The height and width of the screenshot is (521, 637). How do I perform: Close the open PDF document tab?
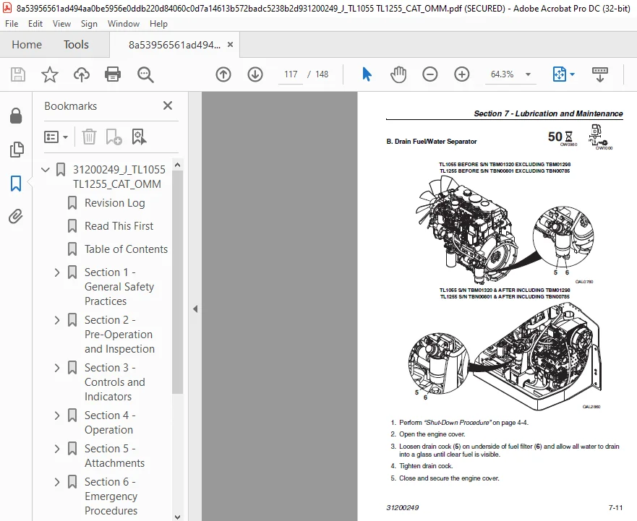click(x=230, y=45)
